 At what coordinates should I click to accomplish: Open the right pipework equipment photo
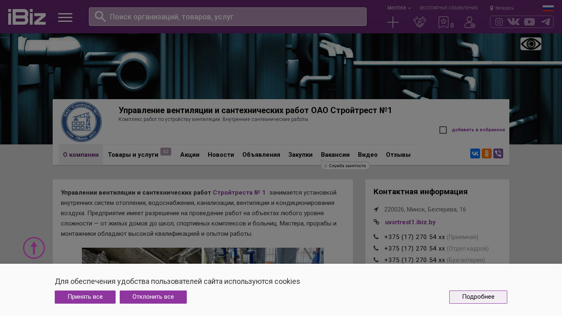(264, 256)
